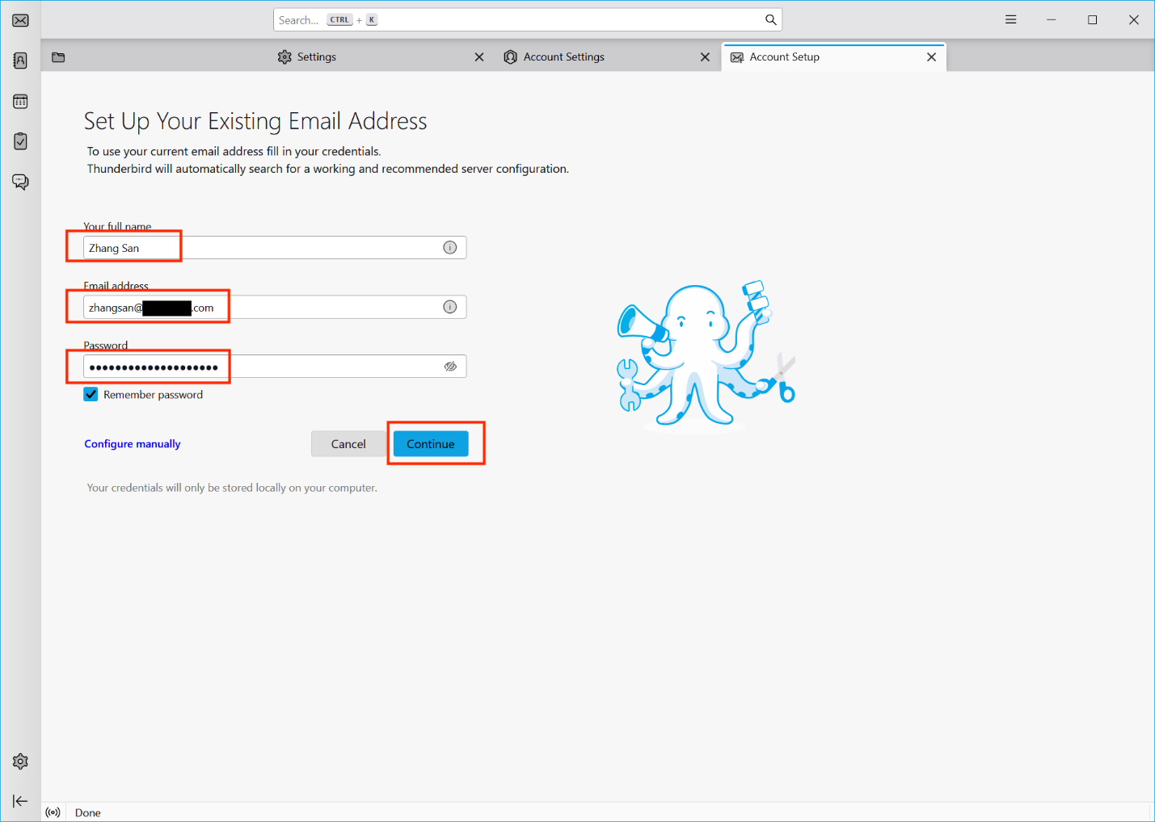The width and height of the screenshot is (1155, 822).
Task: Click the Continue button
Action: [431, 444]
